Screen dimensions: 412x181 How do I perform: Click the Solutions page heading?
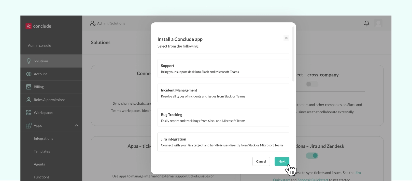tap(101, 43)
